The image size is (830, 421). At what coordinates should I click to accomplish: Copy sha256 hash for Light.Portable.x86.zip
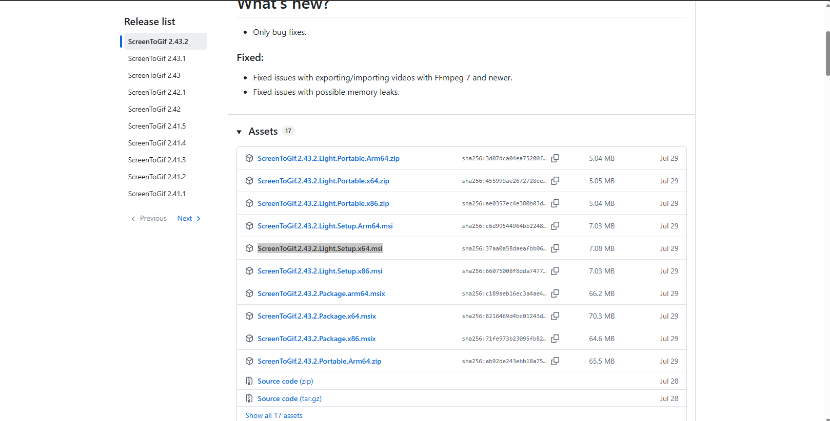pyautogui.click(x=555, y=203)
